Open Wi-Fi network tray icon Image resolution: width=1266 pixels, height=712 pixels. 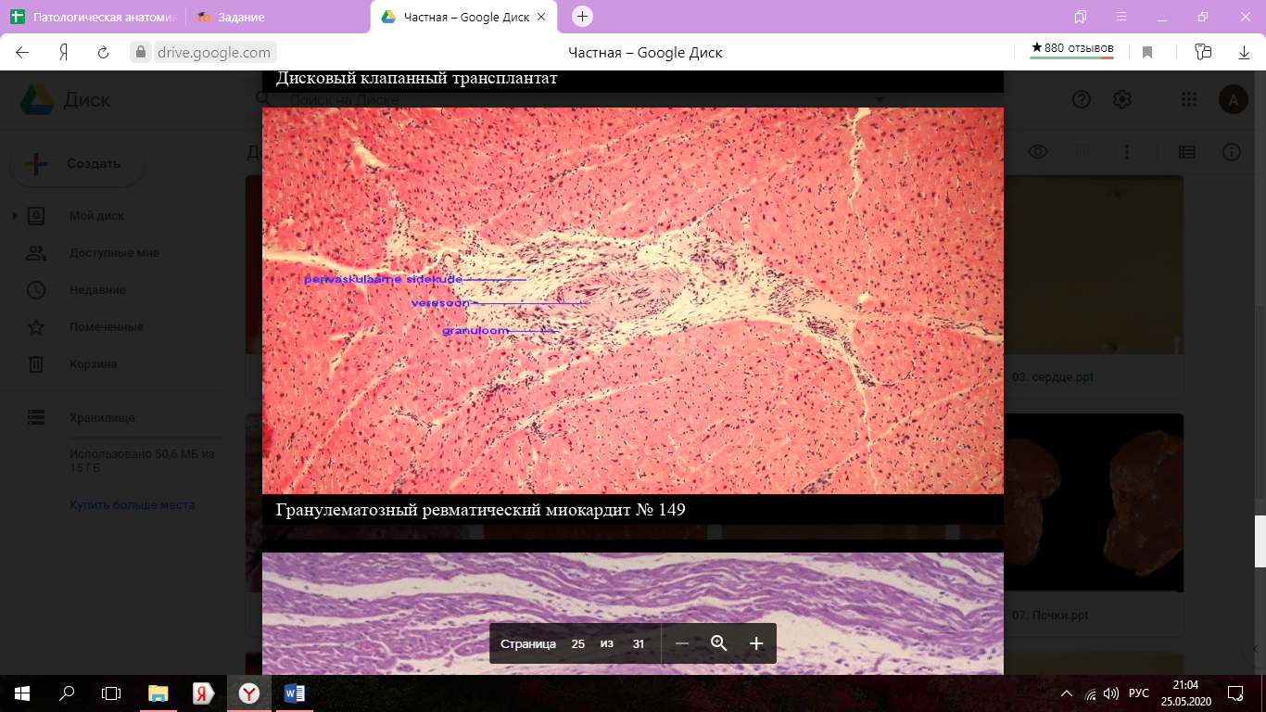tap(1091, 693)
